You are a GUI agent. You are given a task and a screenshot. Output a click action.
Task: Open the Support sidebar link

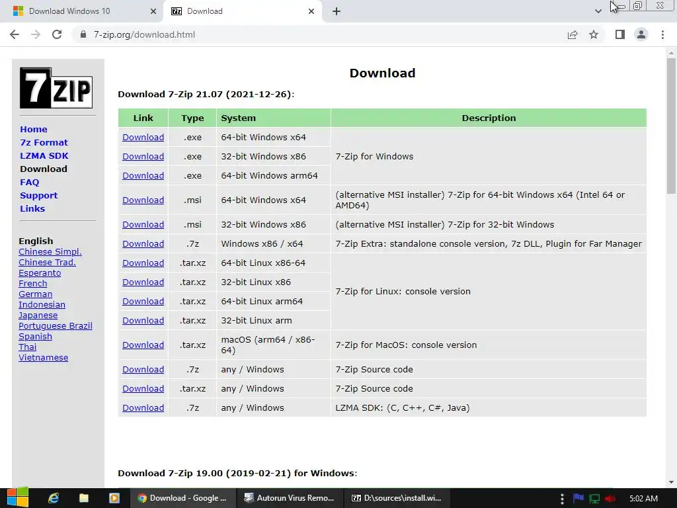(38, 195)
